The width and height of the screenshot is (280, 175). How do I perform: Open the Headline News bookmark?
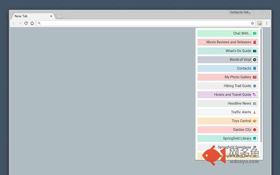pyautogui.click(x=227, y=103)
